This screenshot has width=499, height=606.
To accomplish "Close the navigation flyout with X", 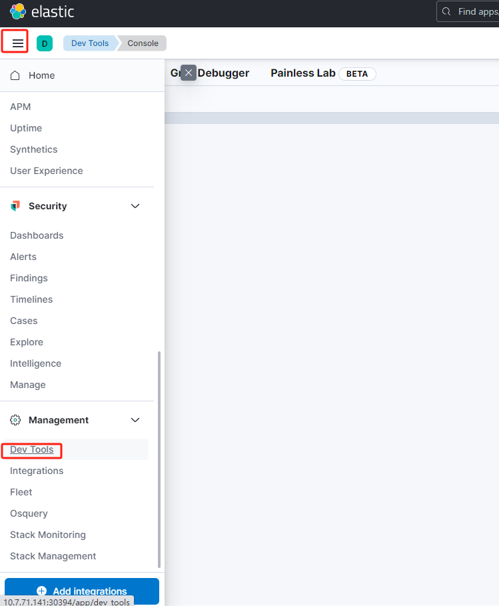I will click(x=189, y=73).
